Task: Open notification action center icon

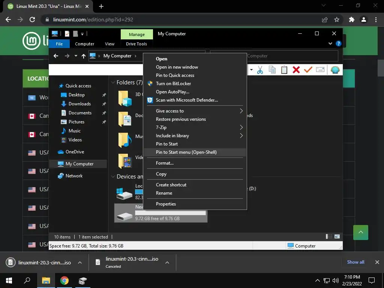Action: point(372,280)
